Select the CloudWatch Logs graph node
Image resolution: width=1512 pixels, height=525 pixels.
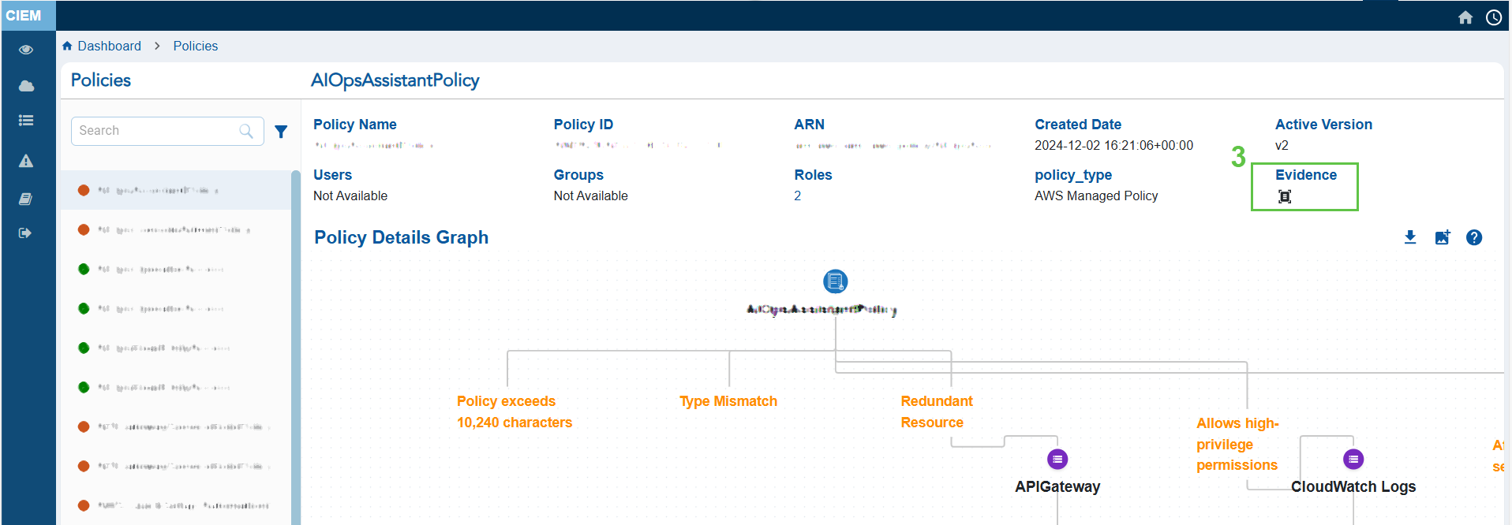[x=1353, y=459]
